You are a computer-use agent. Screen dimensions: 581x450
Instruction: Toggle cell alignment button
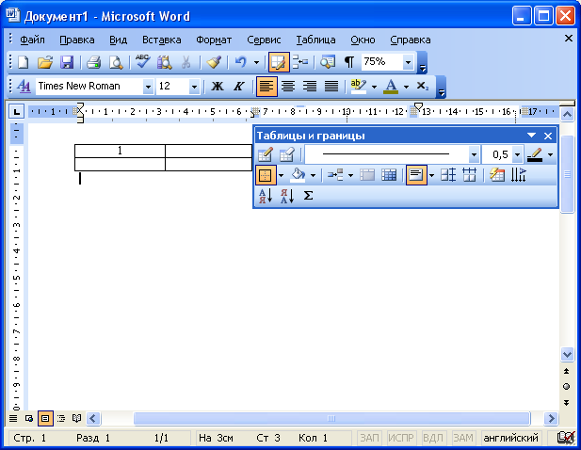pos(416,175)
